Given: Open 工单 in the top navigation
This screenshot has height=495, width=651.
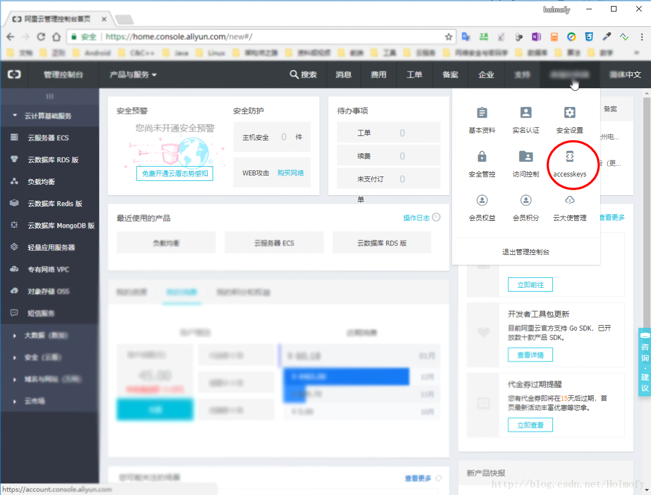Looking at the screenshot, I should pyautogui.click(x=414, y=75).
